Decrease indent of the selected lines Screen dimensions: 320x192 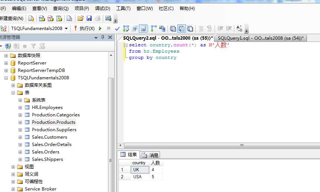point(220,29)
